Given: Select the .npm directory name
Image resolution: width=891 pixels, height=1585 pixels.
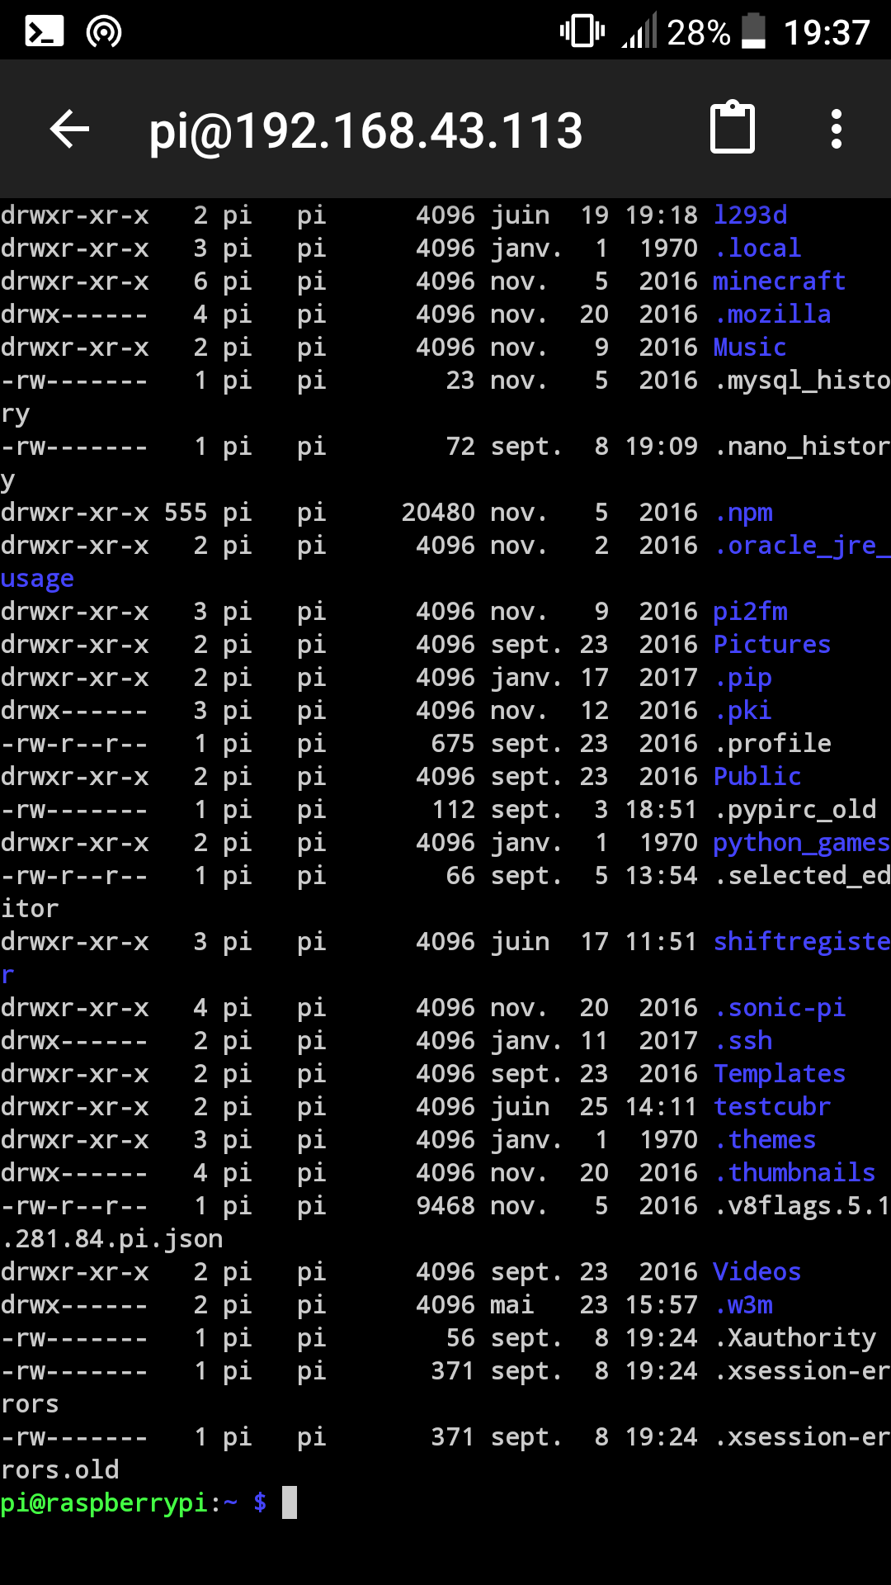Looking at the screenshot, I should point(743,513).
